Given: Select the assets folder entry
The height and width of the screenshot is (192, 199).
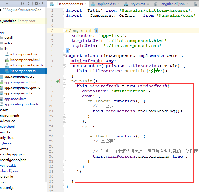Looking at the screenshot, I should (x=4, y=110).
